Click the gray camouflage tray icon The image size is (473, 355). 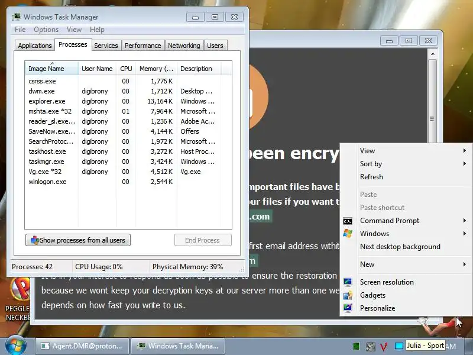[x=371, y=346]
